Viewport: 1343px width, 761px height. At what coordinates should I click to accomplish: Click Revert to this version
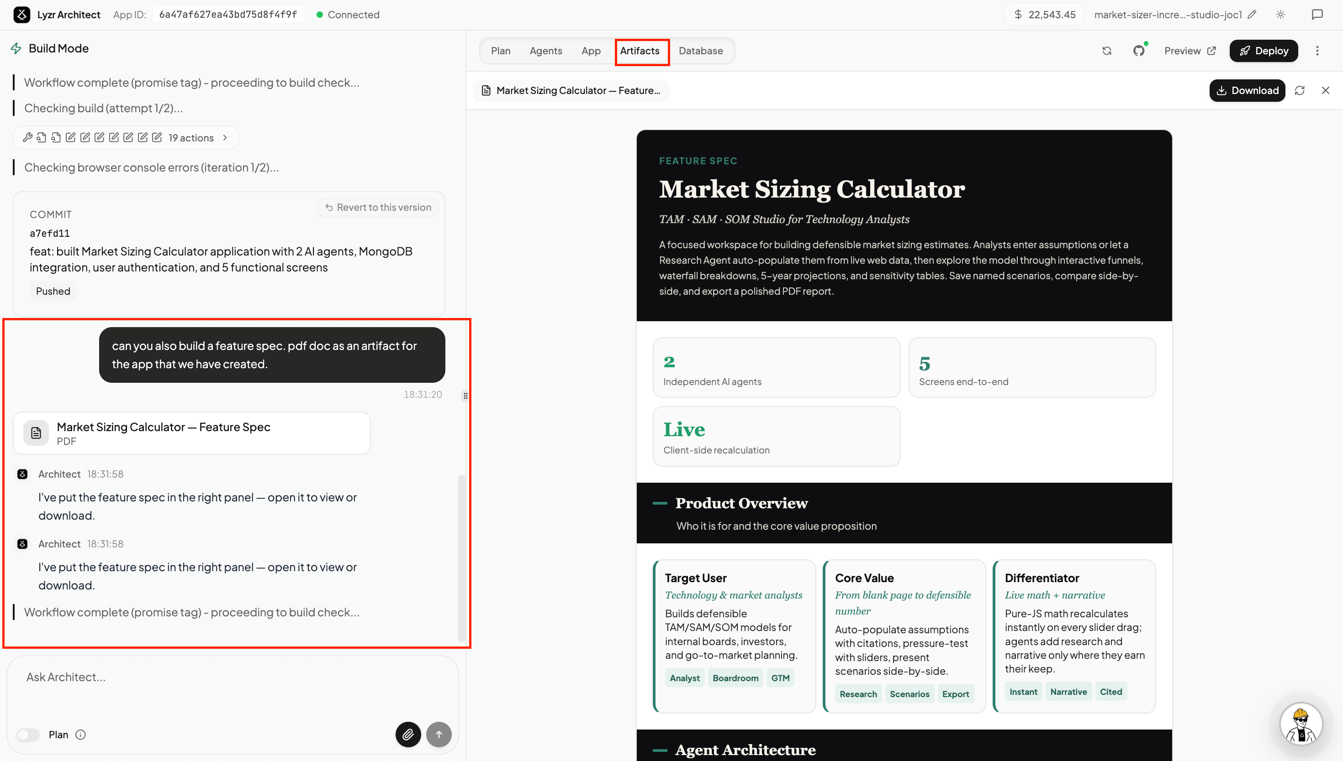click(378, 208)
